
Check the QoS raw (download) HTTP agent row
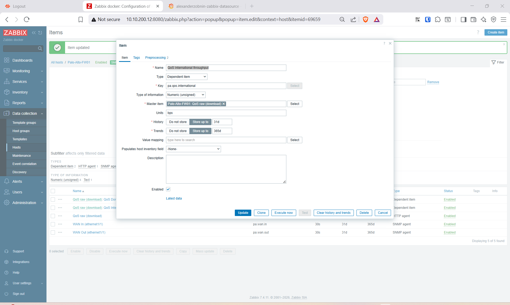pyautogui.click(x=53, y=216)
